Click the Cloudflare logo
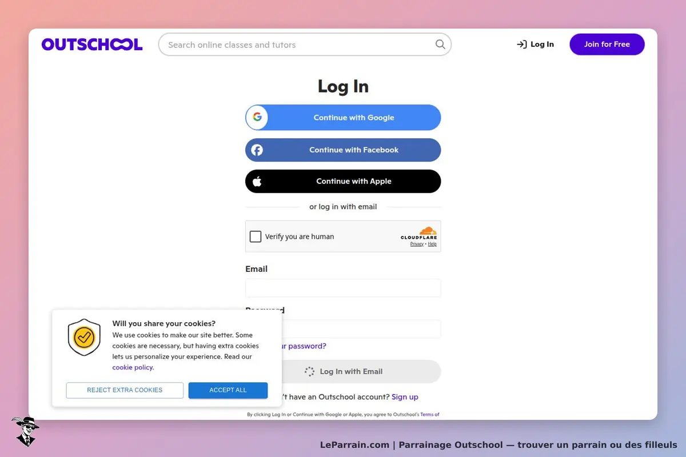Screen dimensions: 686x457 pyautogui.click(x=419, y=232)
